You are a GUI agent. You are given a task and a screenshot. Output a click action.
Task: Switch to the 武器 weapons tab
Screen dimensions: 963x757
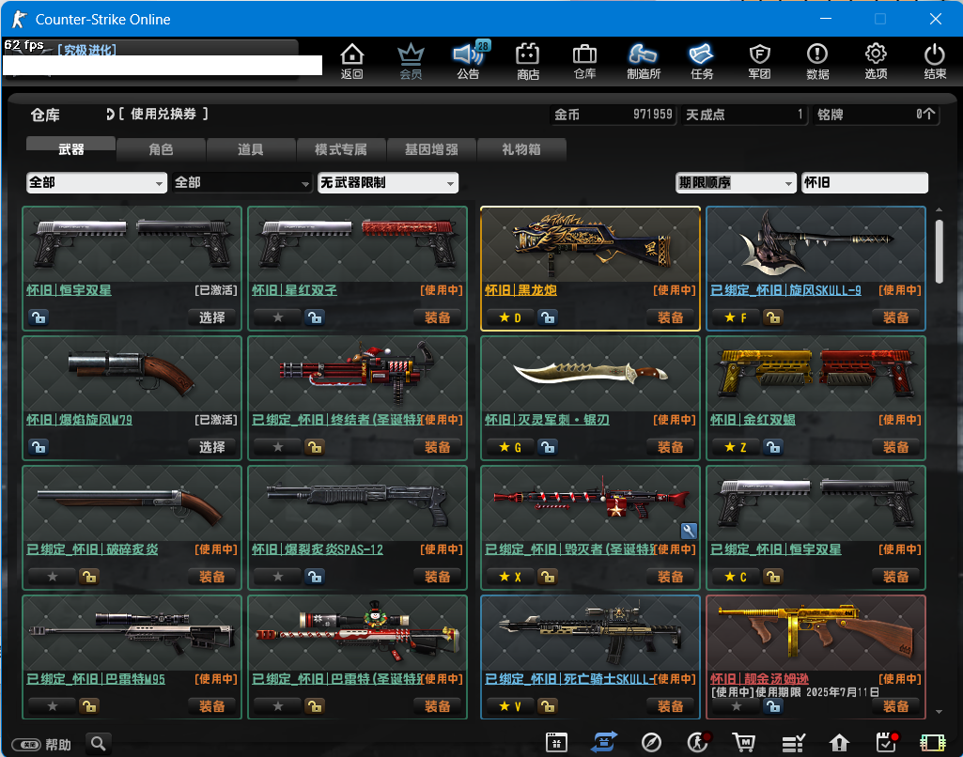coord(70,149)
